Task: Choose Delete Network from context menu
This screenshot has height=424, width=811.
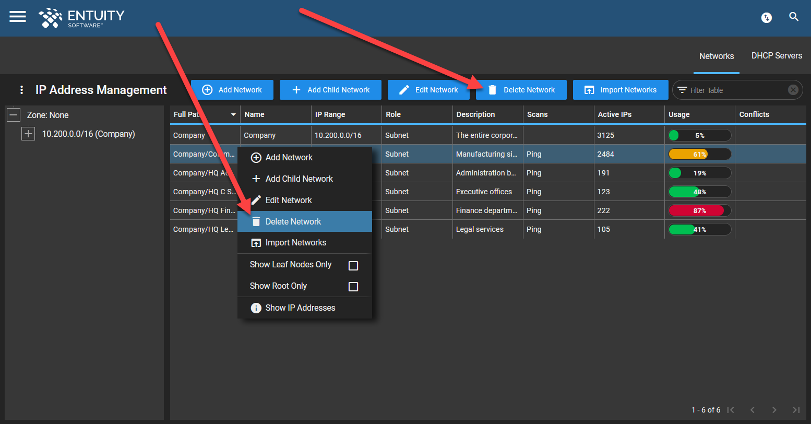Action: (x=305, y=221)
